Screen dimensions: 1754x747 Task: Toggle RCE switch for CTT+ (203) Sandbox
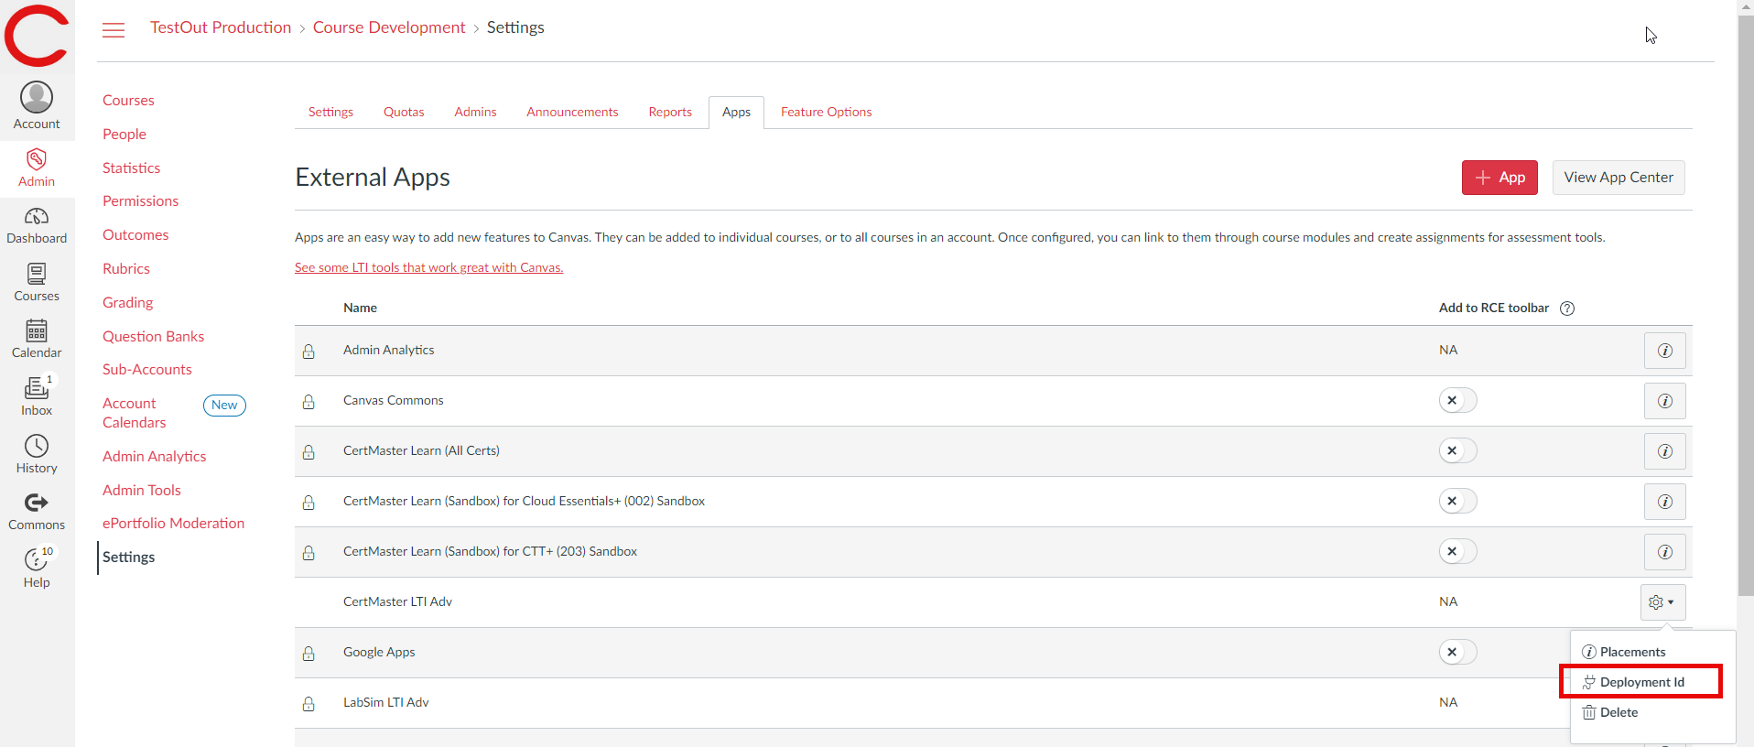(1457, 551)
